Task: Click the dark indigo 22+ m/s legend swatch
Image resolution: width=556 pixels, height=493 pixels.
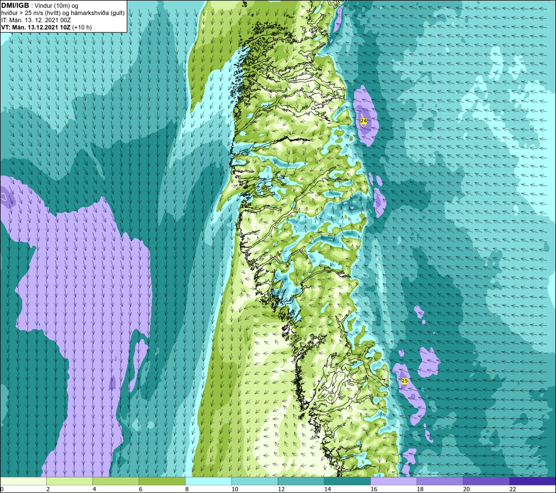Action: [533, 481]
